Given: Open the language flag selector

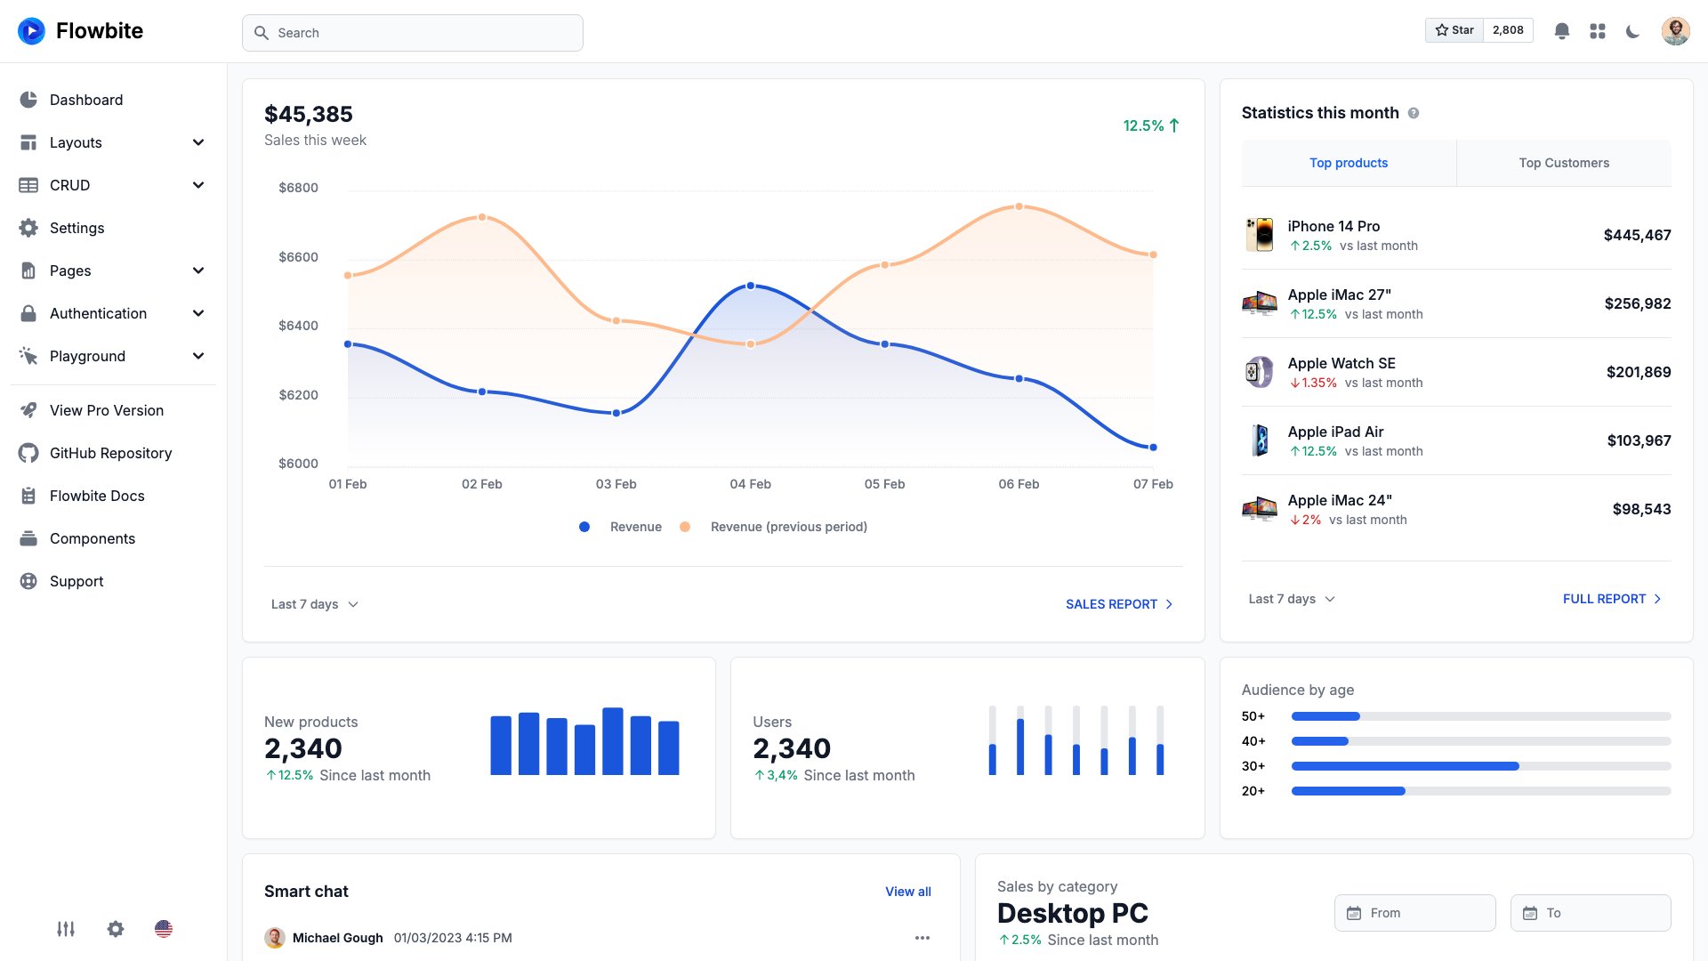Looking at the screenshot, I should point(164,928).
